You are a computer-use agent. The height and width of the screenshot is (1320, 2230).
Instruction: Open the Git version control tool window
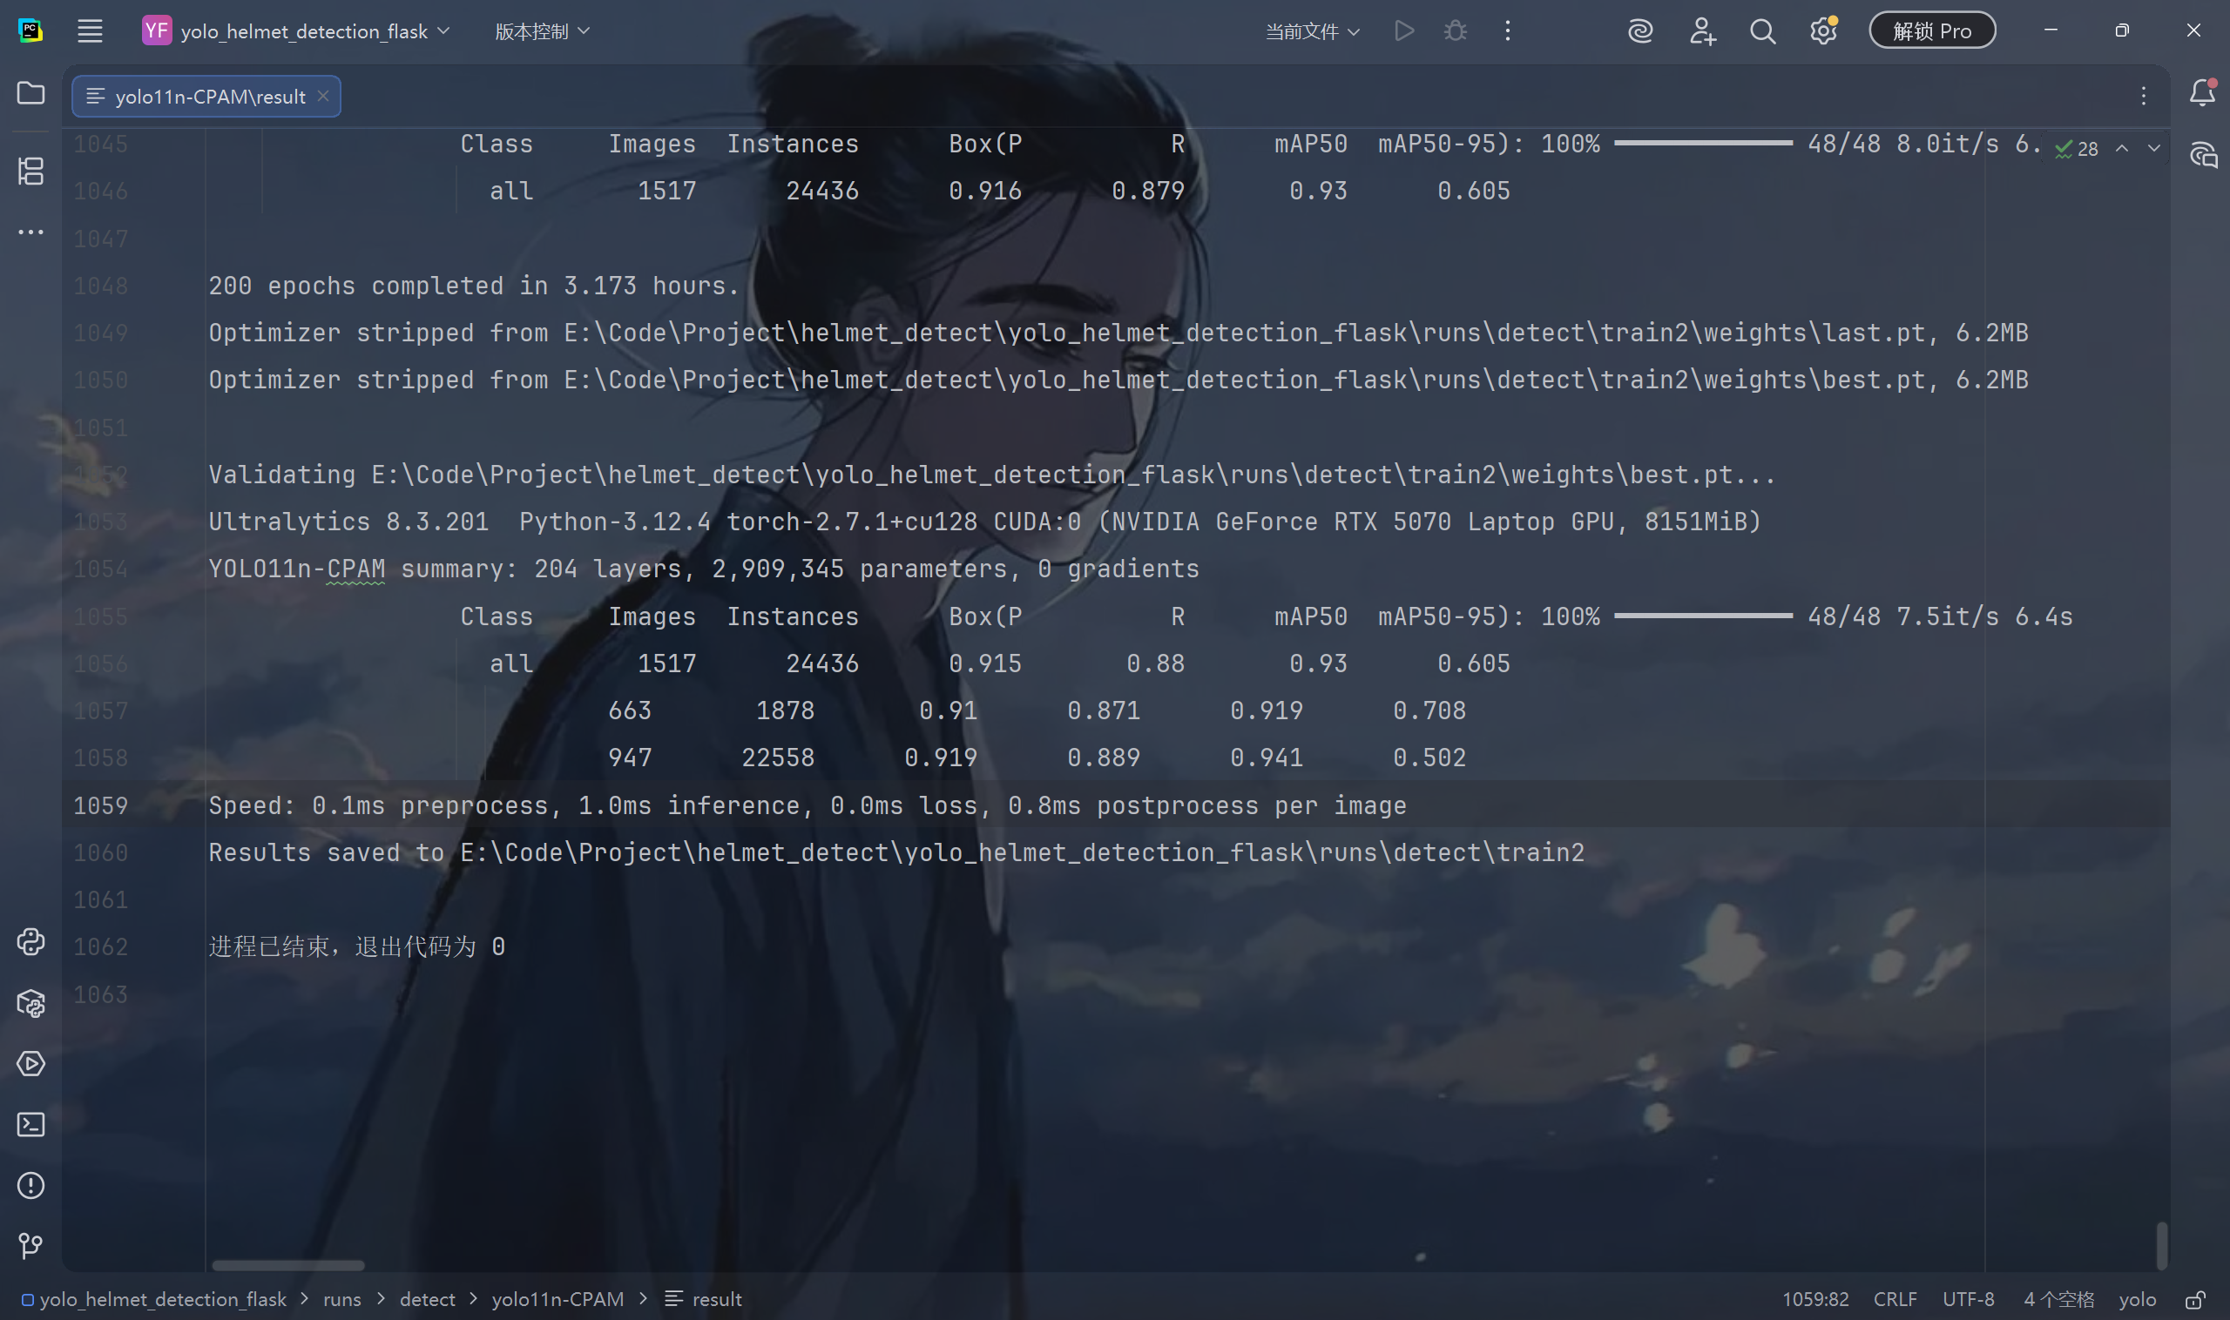(x=31, y=1246)
